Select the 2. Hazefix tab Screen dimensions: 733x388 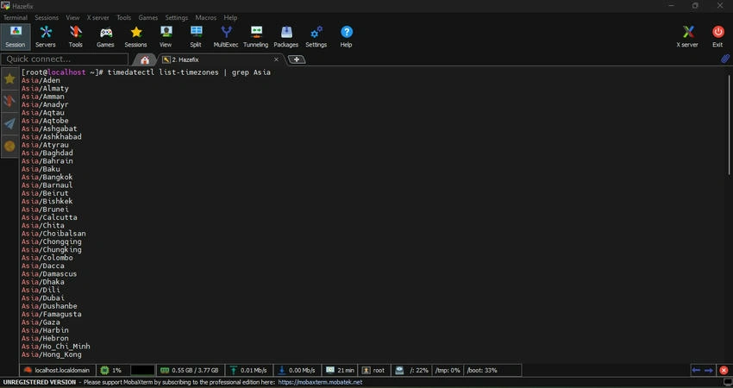pos(220,59)
